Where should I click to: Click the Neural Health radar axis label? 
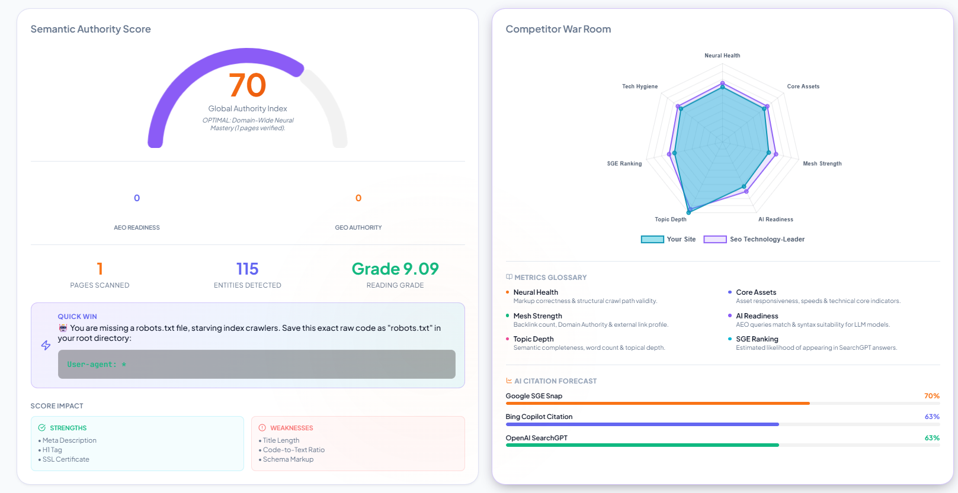(x=722, y=56)
